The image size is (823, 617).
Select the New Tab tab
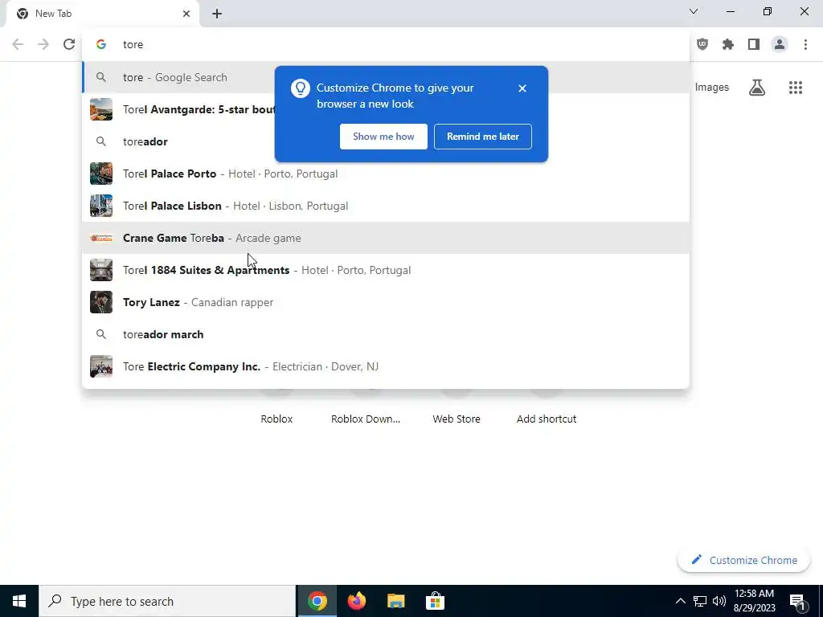pyautogui.click(x=103, y=14)
